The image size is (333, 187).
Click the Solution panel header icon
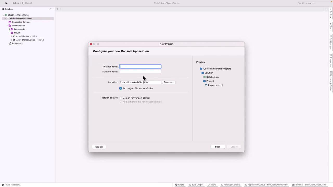[3, 9]
